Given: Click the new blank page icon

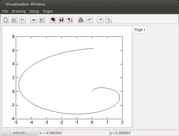Looking at the screenshot, I should (6, 20).
